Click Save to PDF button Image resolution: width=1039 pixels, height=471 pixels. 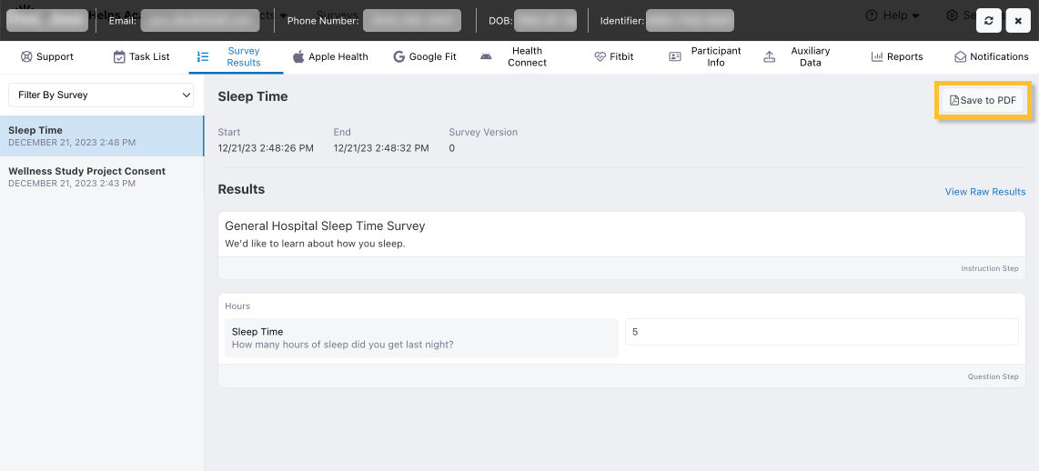tap(983, 100)
